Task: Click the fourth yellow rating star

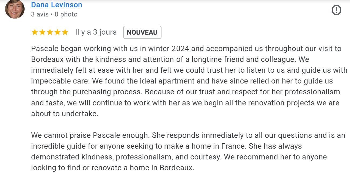Action: (x=57, y=32)
